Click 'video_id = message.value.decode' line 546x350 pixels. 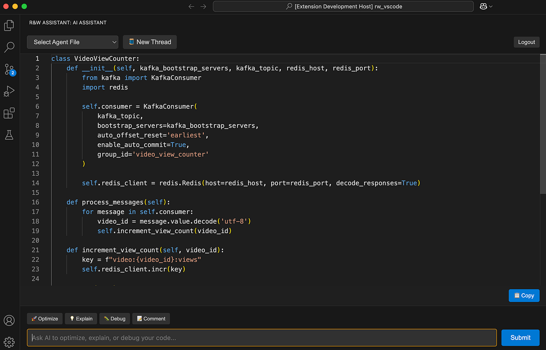[174, 222]
